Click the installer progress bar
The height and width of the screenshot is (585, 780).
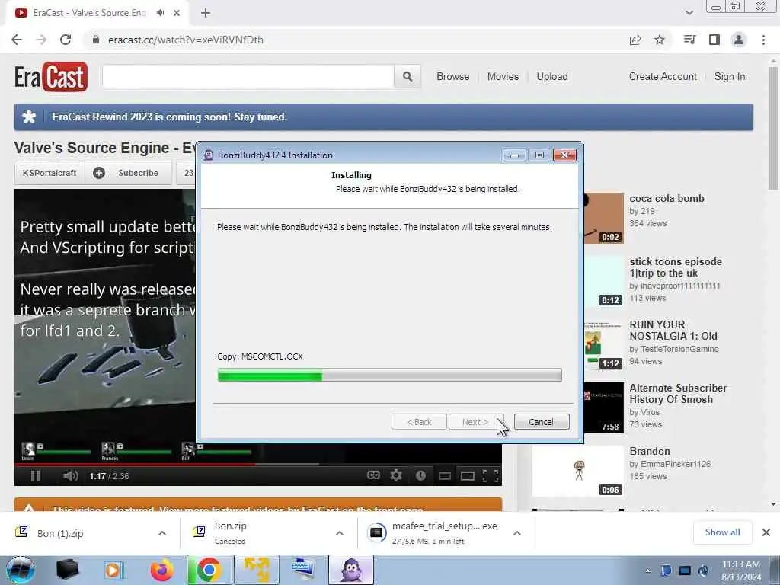[390, 375]
